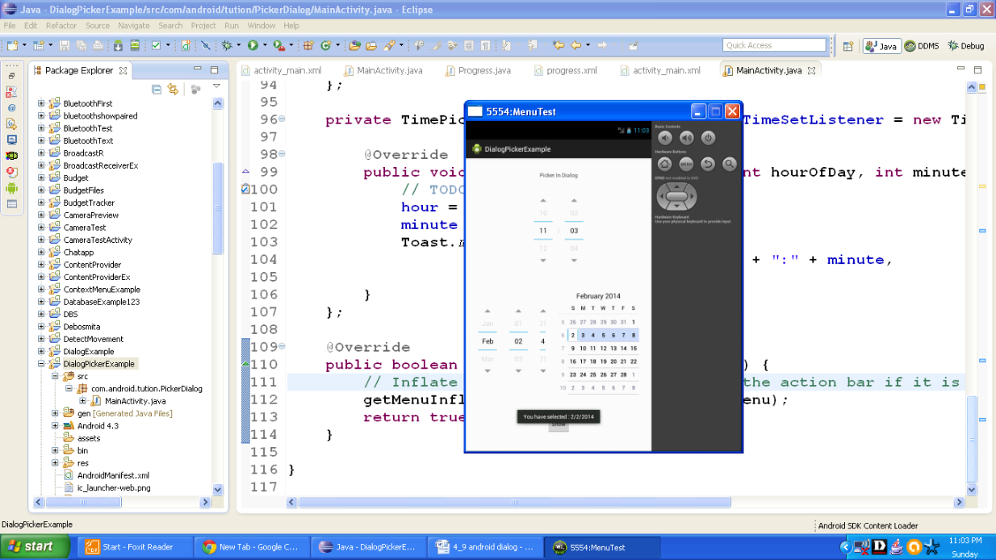Screen dimensions: 996x560
Task: Click the New Java Class icon
Action: (325, 45)
